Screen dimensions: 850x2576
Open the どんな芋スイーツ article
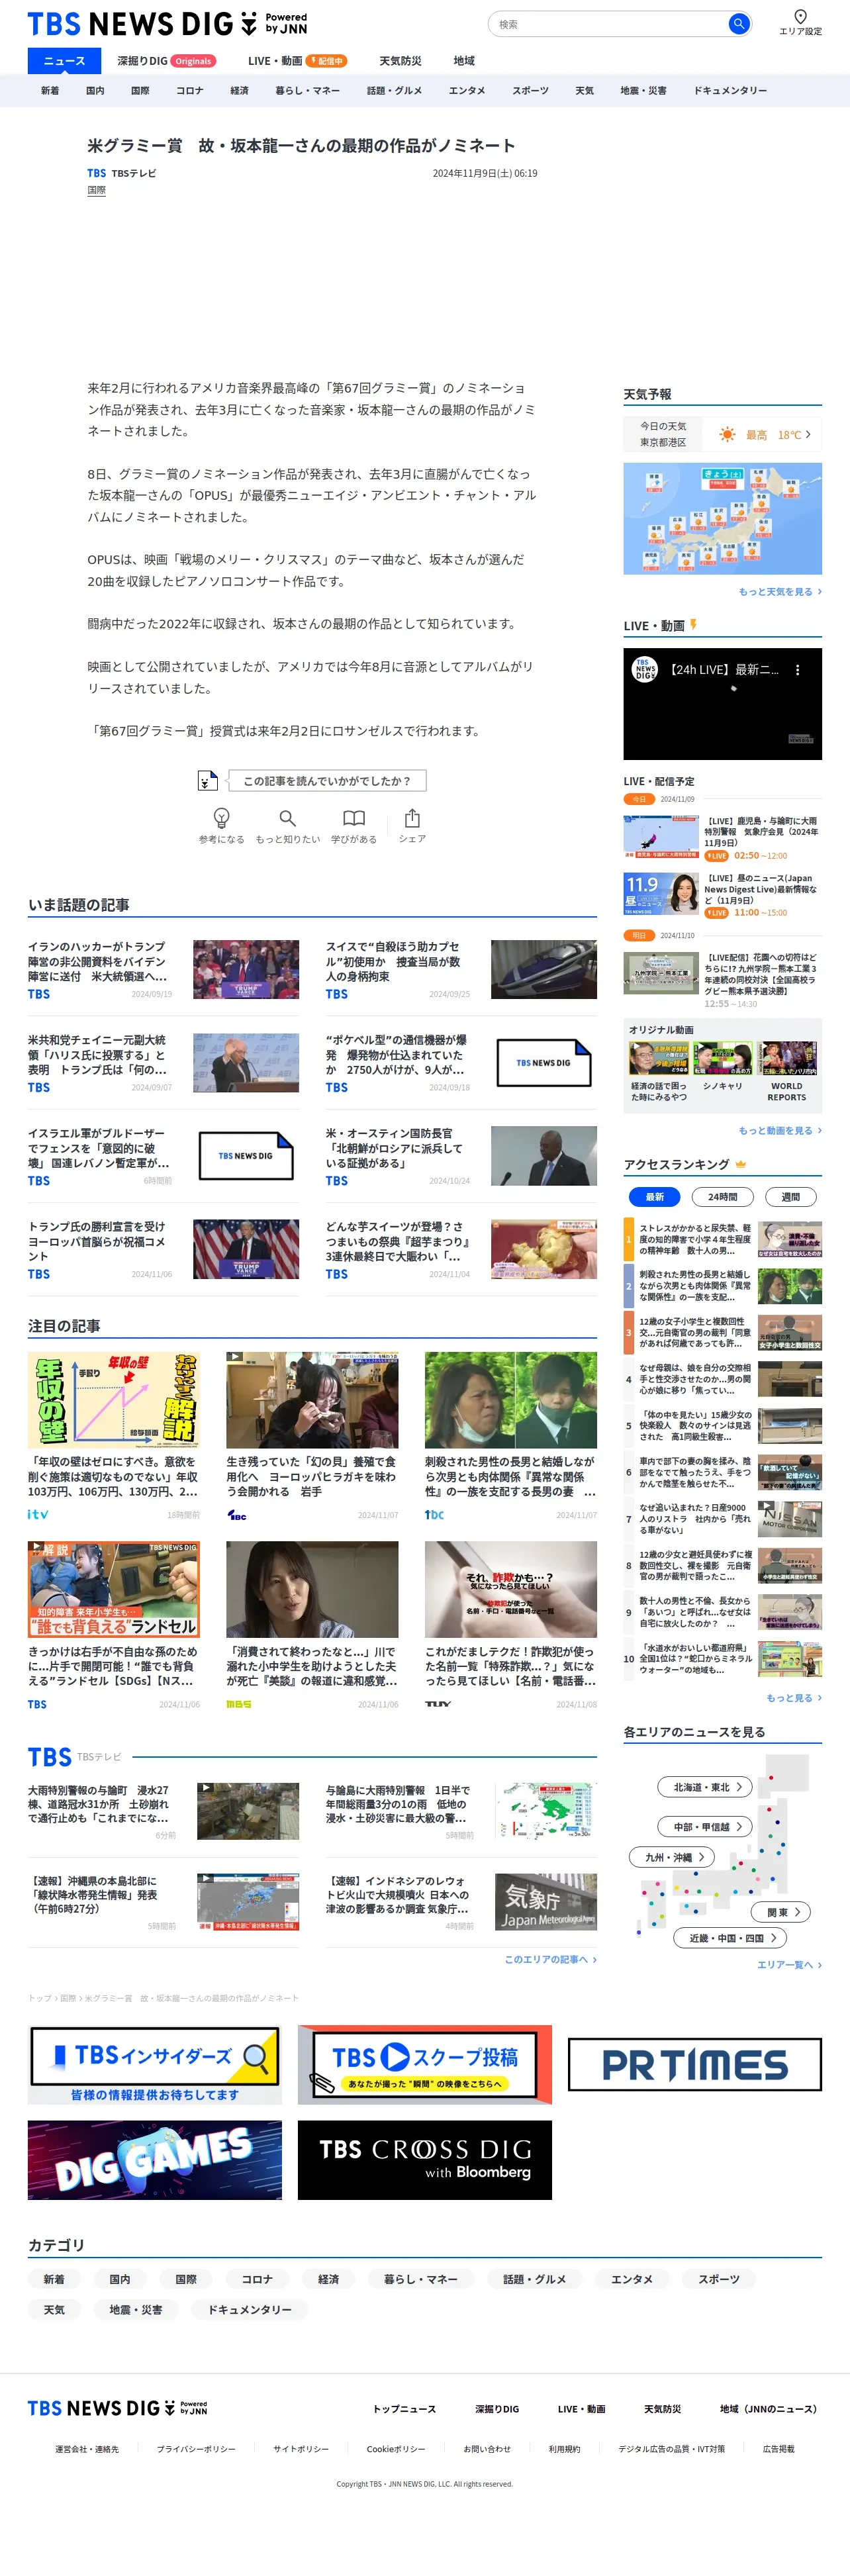tap(461, 1249)
